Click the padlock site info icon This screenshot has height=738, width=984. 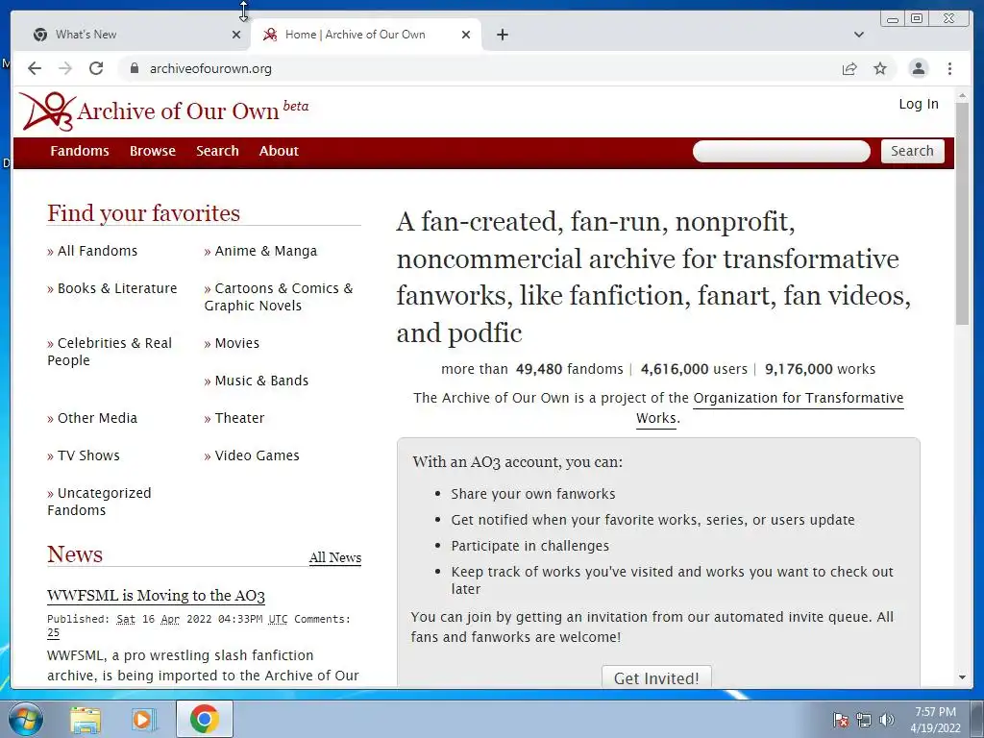135,68
